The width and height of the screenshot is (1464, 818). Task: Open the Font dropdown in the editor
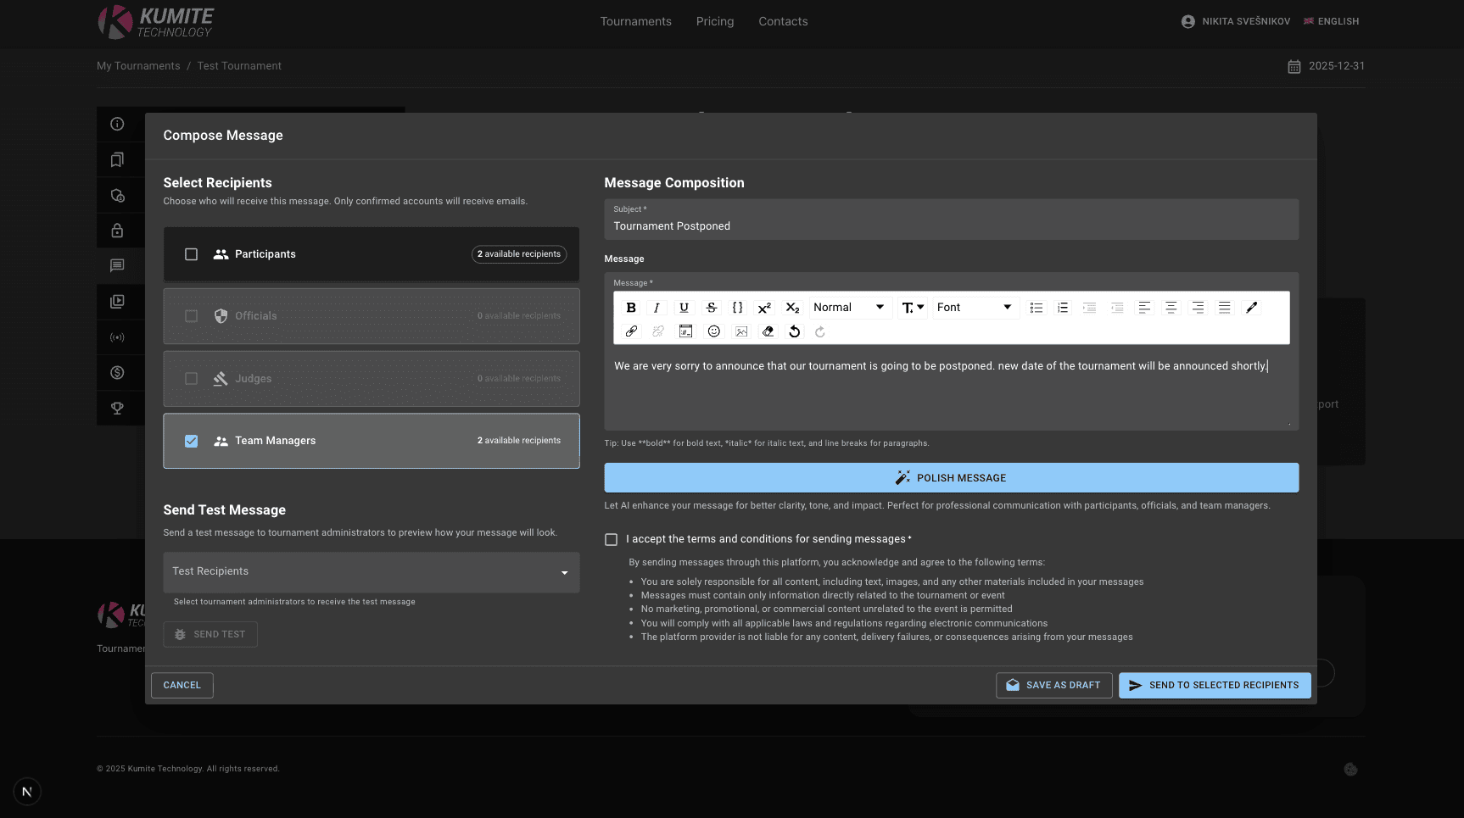click(x=975, y=307)
